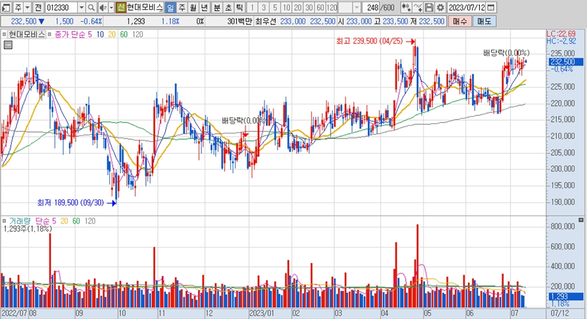
Task: Click the save chart floppy icon
Action: (429, 7)
